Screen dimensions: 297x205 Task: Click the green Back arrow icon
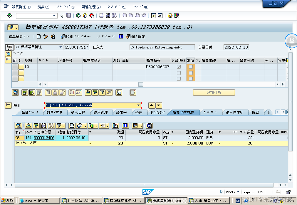point(78,16)
